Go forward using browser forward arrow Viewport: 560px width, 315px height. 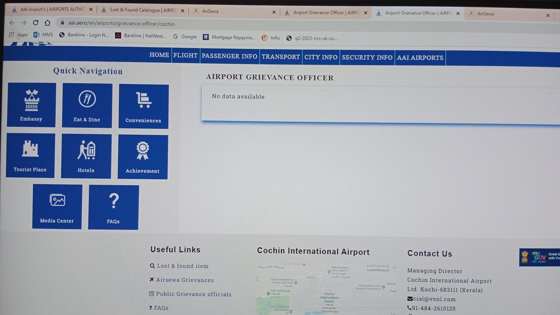tap(23, 22)
